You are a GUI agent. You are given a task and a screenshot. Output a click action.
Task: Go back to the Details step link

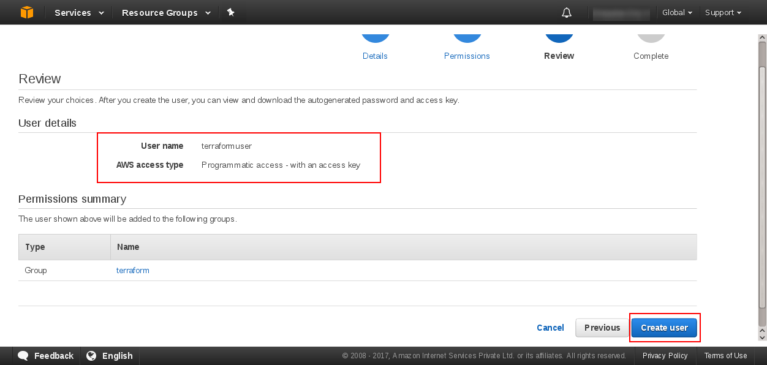click(375, 56)
